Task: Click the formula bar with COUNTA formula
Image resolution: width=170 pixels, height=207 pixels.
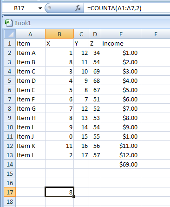Action: (127, 8)
